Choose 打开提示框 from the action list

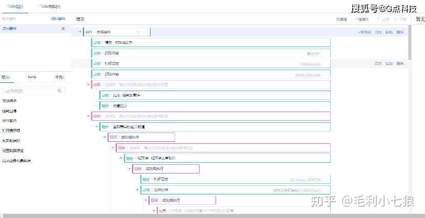coord(11,130)
